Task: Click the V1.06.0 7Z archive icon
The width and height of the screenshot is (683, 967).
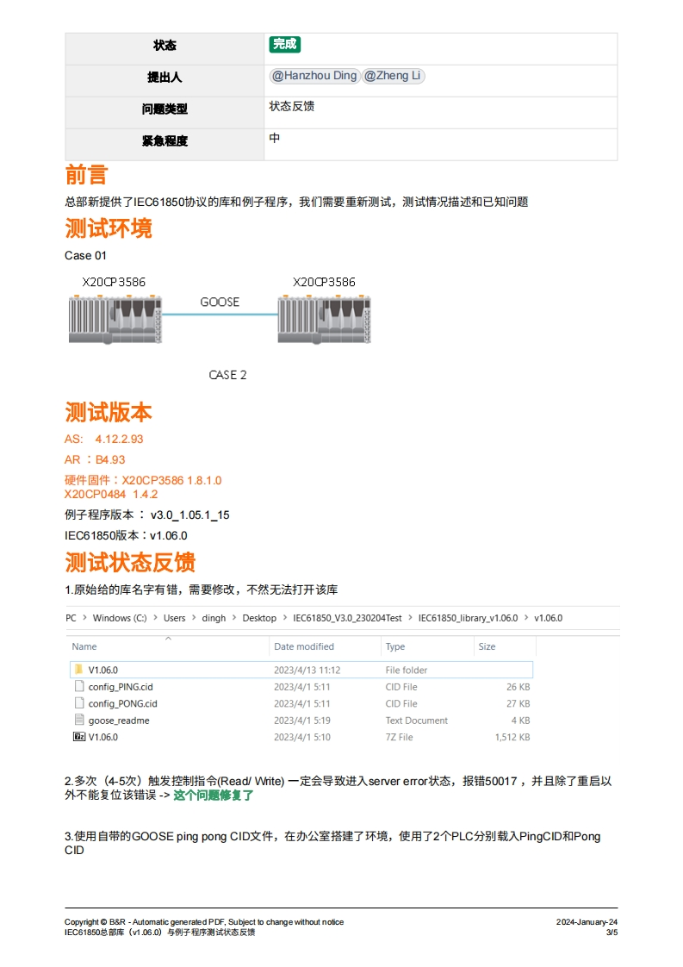Action: tap(78, 737)
